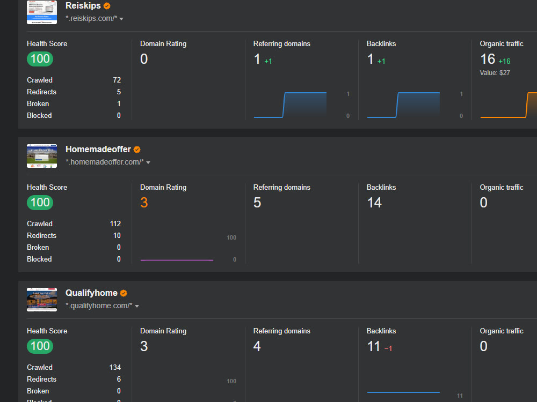
Task: Click Reiskips Redirects count 5
Action: (x=119, y=92)
